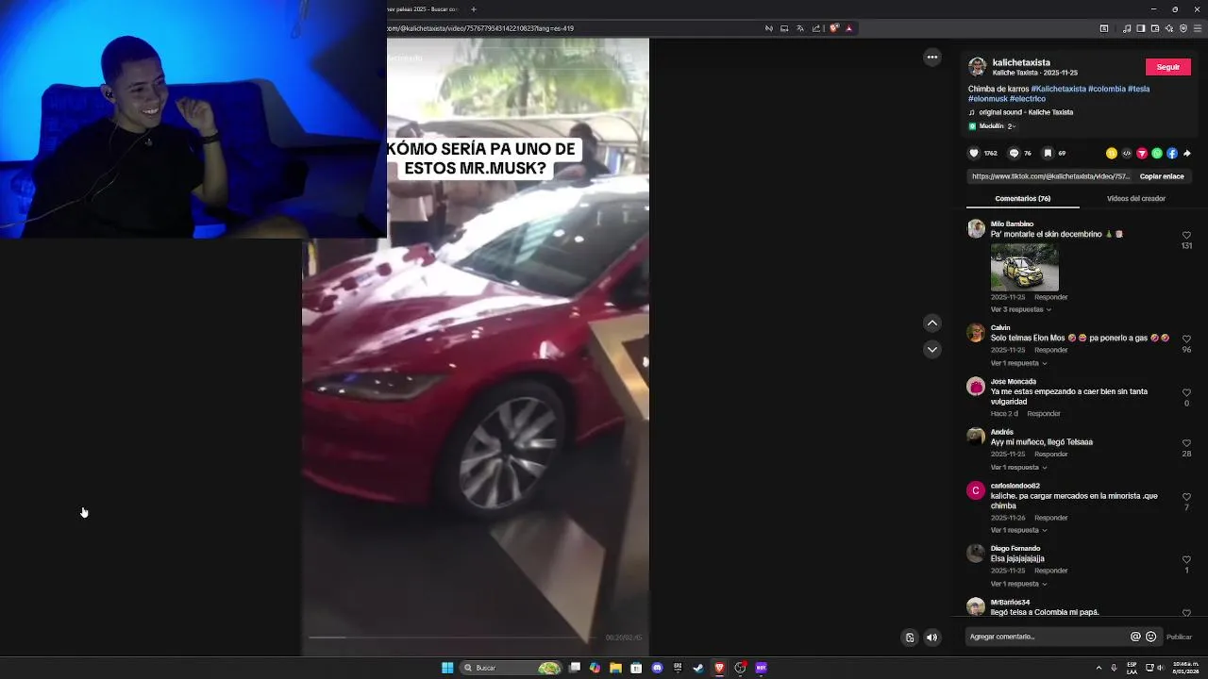This screenshot has width=1208, height=679.
Task: Share video to WhatsApp
Action: coord(1156,153)
